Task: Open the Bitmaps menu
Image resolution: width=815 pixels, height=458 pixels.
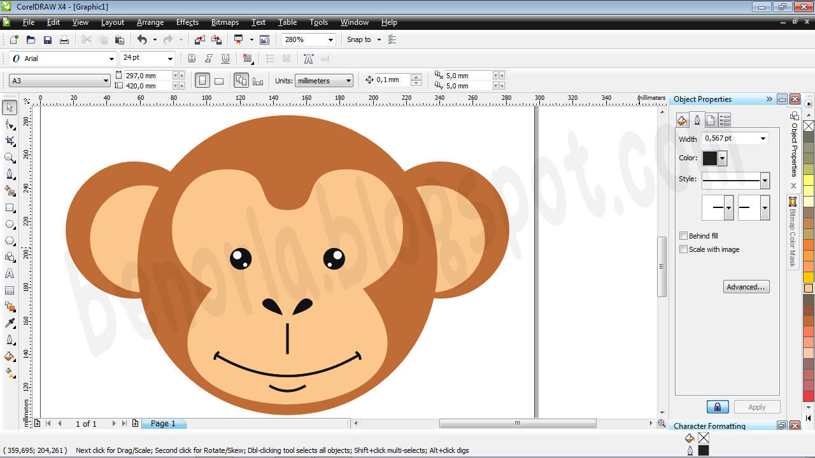Action: 225,22
